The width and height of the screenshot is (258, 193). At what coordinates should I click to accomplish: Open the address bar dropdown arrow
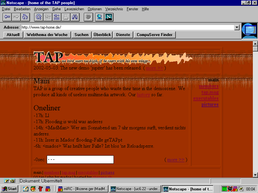[237, 27]
